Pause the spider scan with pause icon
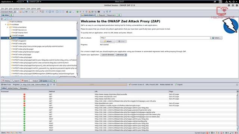The width and height of the screenshot is (239, 134). [x=51, y=84]
